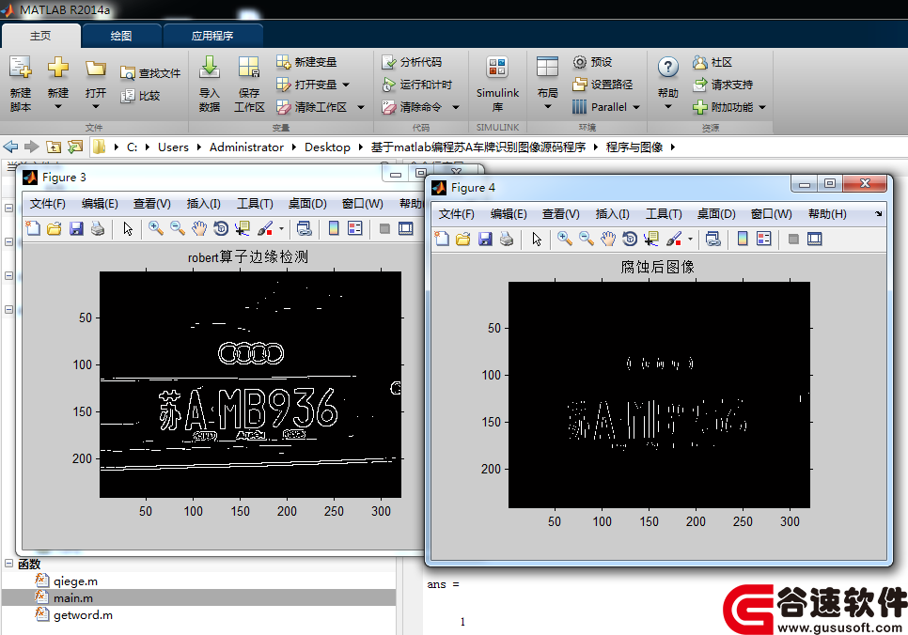The width and height of the screenshot is (908, 635).
Task: Toggle Zoom In tool in Figure 3
Action: click(155, 228)
